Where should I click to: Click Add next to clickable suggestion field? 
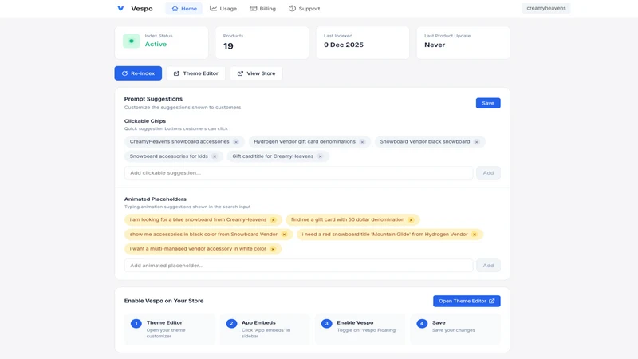click(488, 172)
